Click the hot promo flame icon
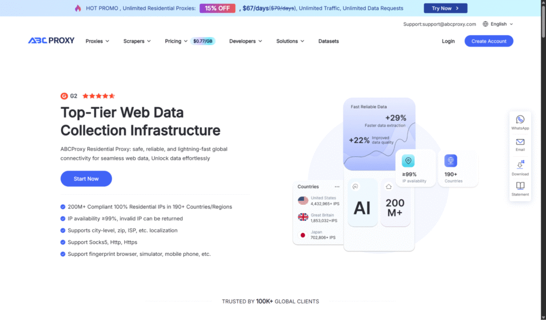This screenshot has width=546, height=320. 78,8
